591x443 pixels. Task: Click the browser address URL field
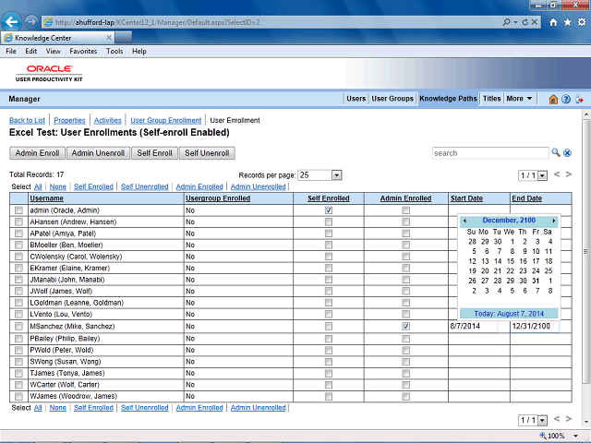[271, 22]
